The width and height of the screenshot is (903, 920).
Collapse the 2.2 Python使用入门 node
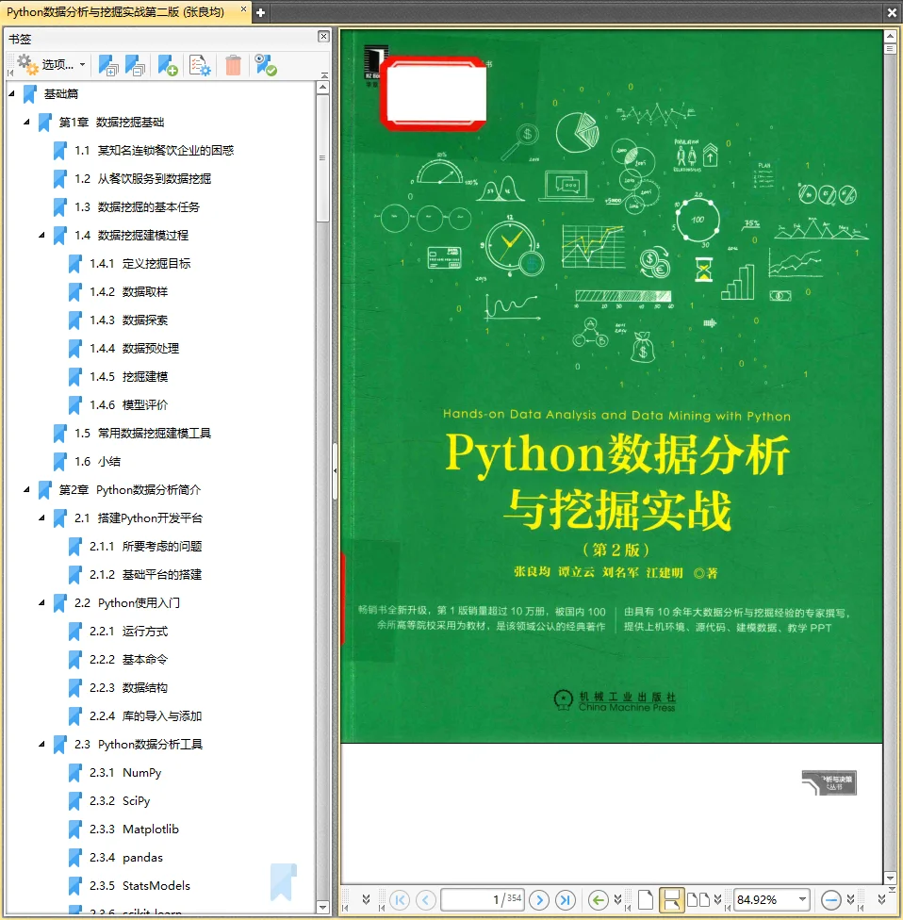click(x=41, y=602)
